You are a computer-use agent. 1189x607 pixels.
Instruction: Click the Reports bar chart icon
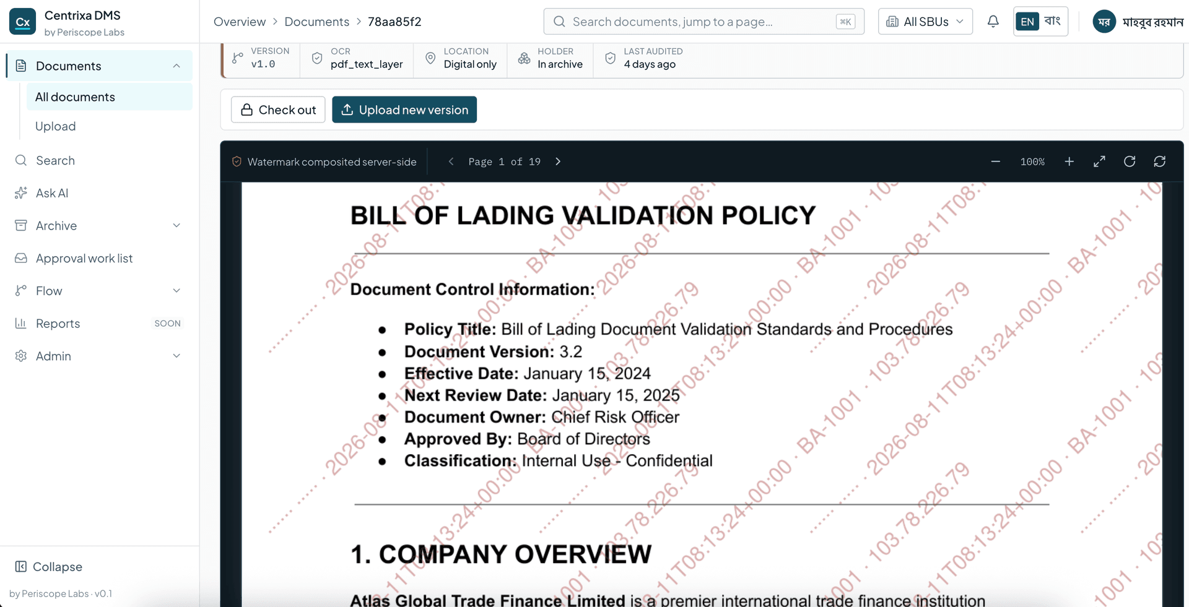point(21,323)
